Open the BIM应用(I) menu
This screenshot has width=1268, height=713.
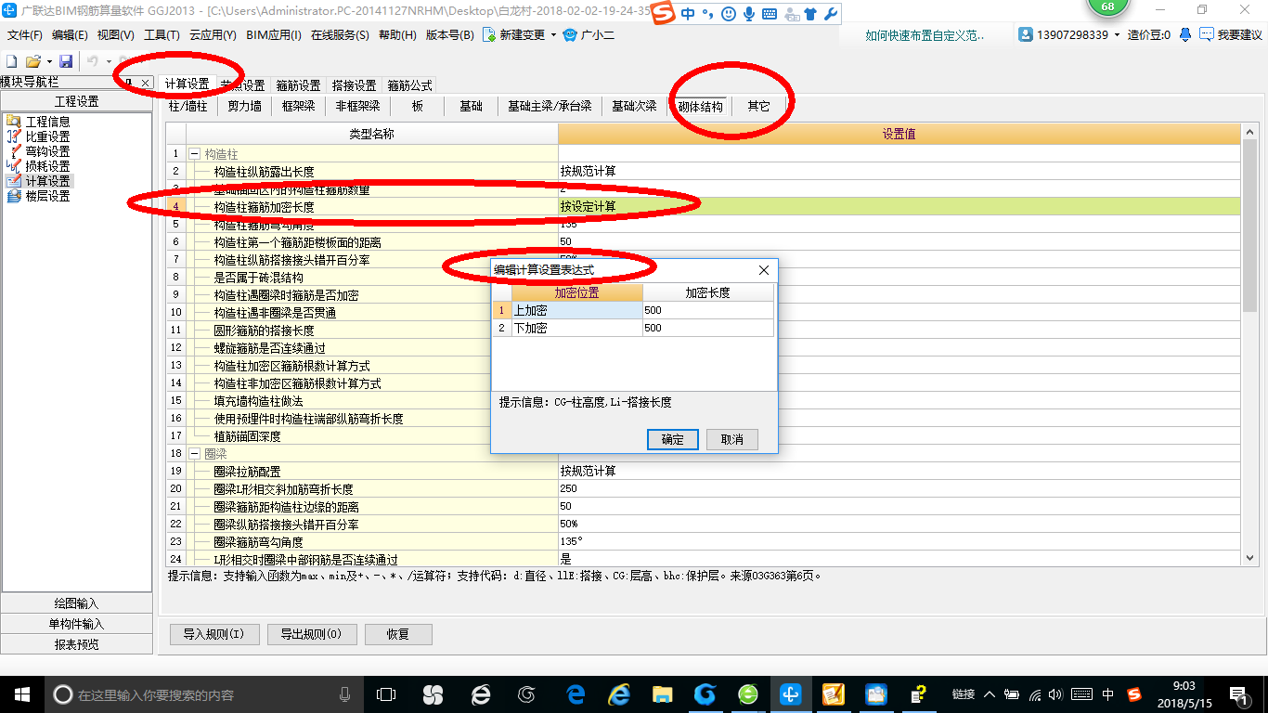(273, 35)
